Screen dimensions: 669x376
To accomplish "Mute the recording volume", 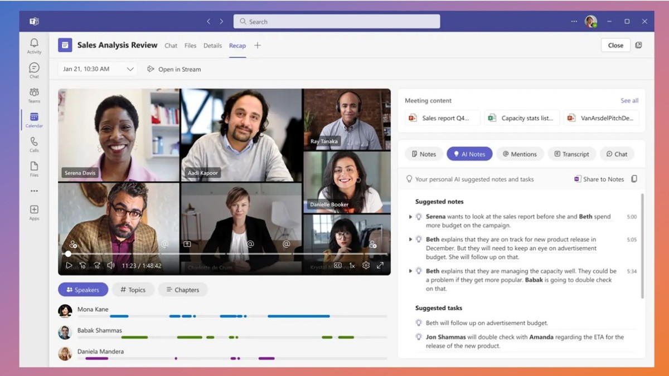I will 111,266.
